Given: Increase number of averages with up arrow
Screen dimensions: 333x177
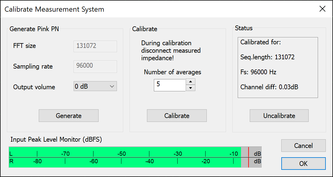Looking at the screenshot, I should (191, 82).
